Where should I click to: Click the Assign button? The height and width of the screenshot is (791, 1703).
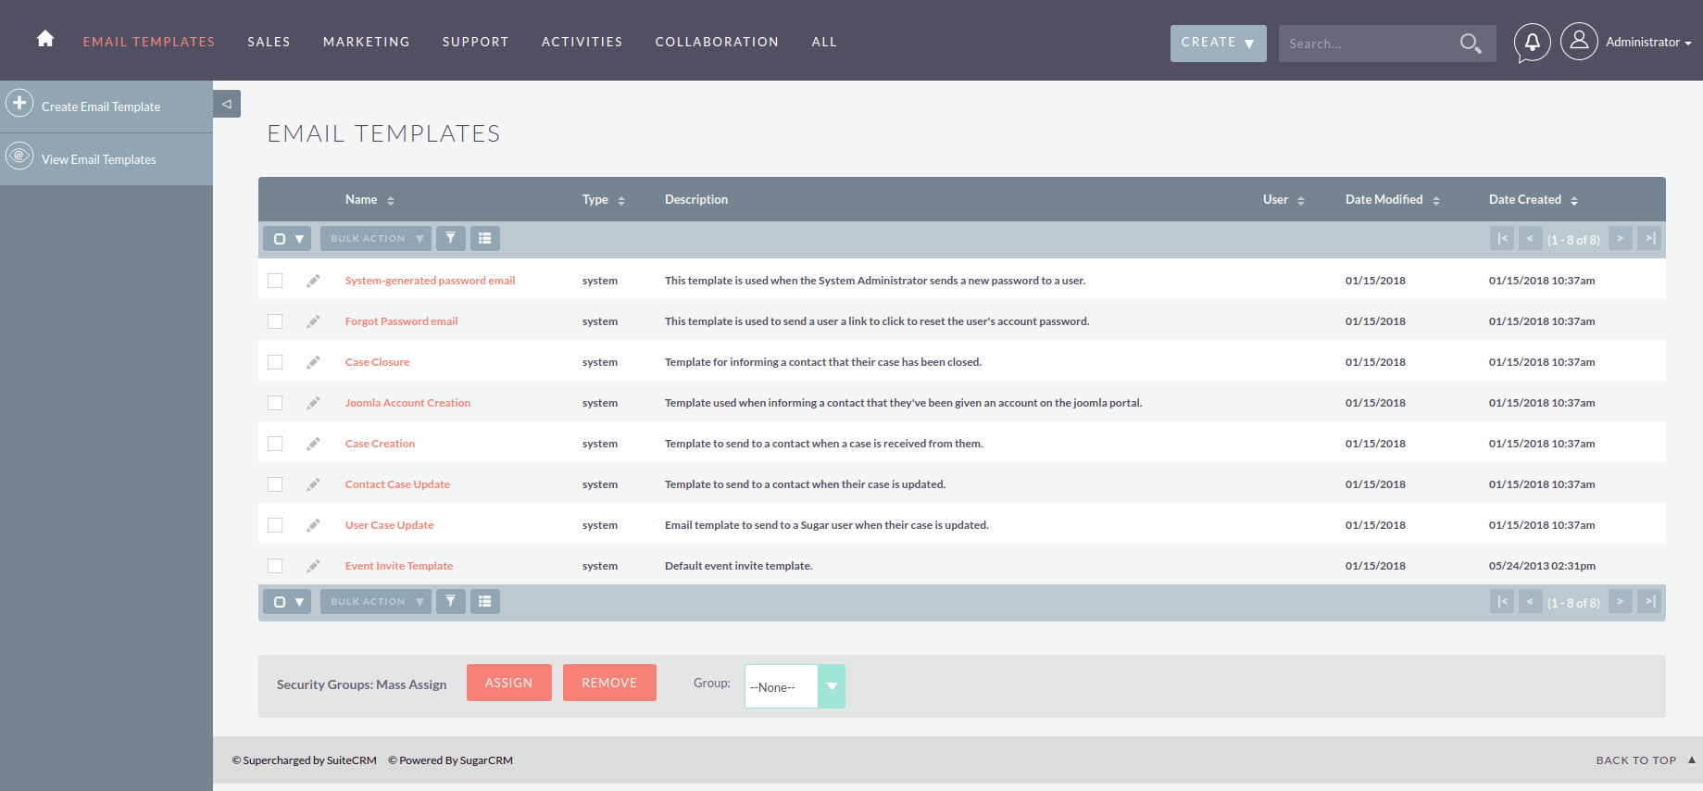(509, 683)
